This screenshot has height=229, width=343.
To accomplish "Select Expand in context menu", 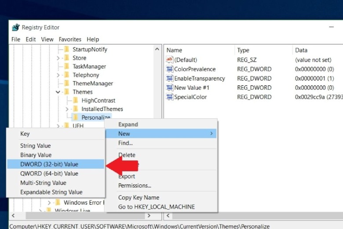I will click(x=161, y=124).
